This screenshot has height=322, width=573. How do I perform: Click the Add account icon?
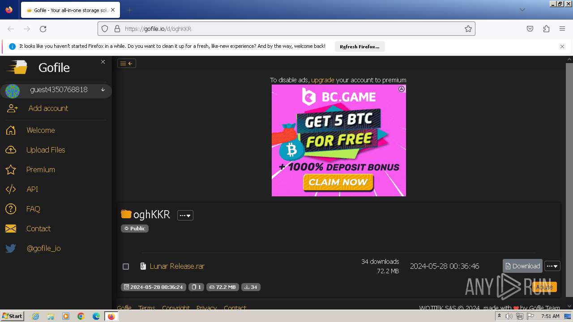[x=13, y=108]
